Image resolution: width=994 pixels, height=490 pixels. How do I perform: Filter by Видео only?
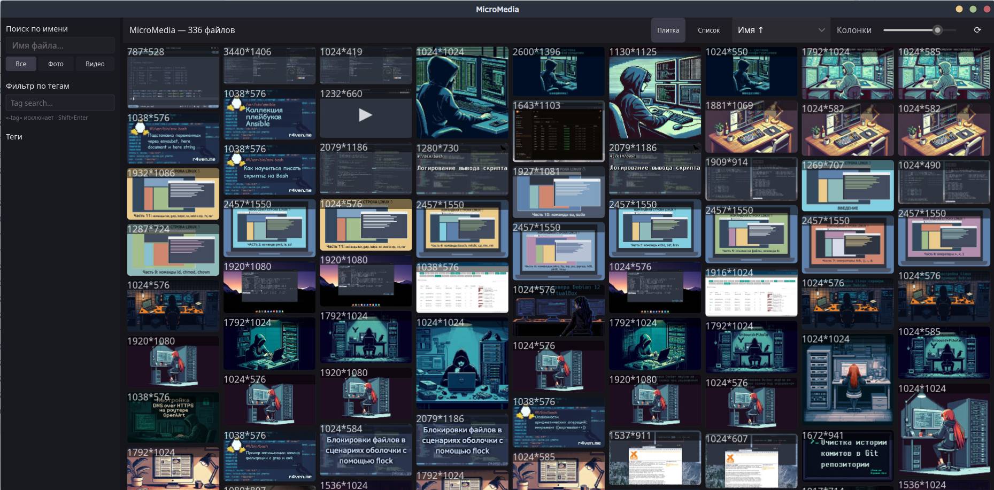click(95, 64)
